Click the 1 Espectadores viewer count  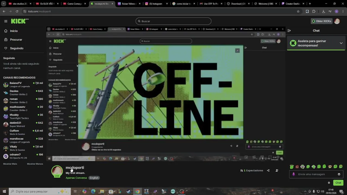(252, 171)
